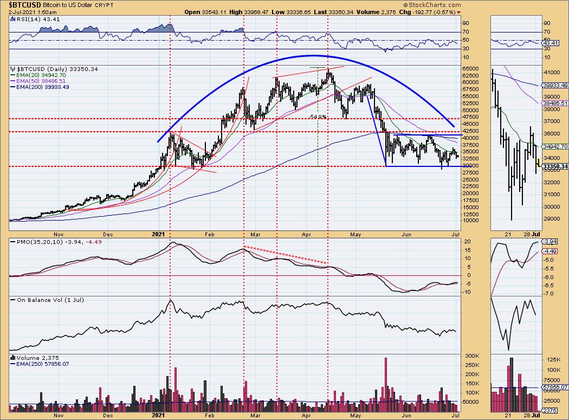Click the tallest volume bar, in late May
The image size is (569, 420).
(x=386, y=385)
